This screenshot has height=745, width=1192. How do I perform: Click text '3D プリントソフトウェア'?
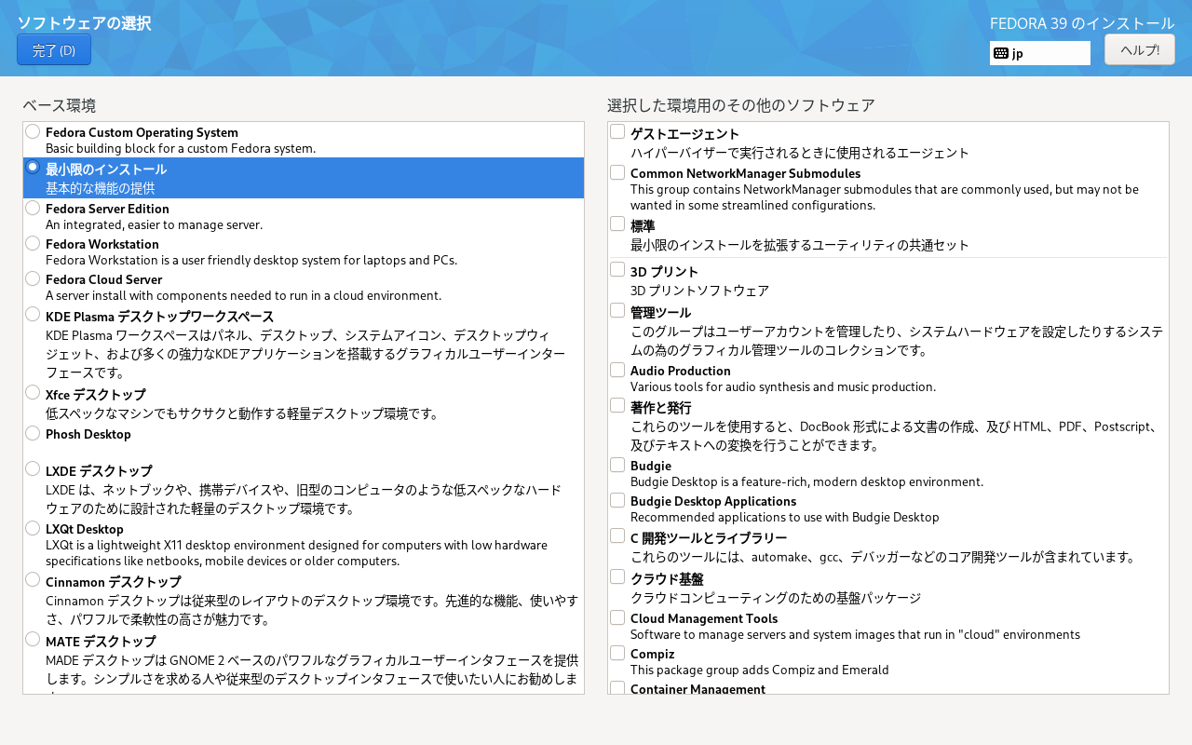(x=699, y=291)
